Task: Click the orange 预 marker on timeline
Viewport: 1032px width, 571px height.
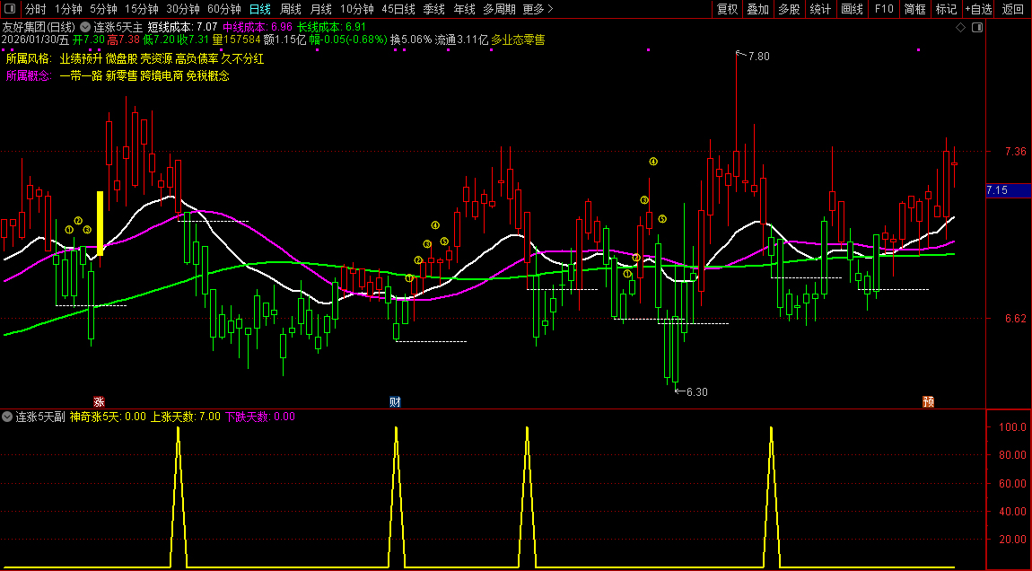Action: pyautogui.click(x=929, y=401)
